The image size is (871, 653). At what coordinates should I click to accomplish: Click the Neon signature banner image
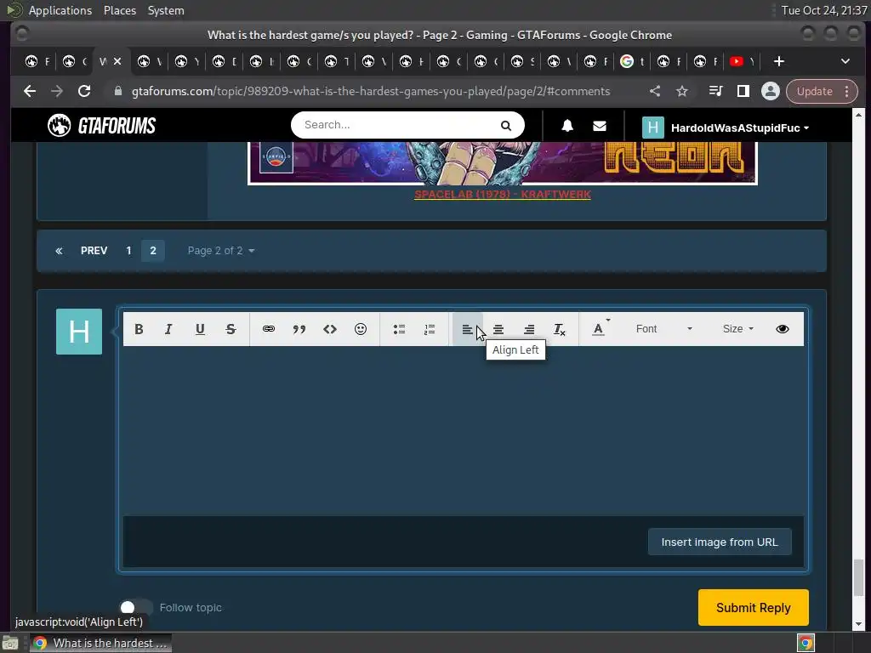coord(502,163)
